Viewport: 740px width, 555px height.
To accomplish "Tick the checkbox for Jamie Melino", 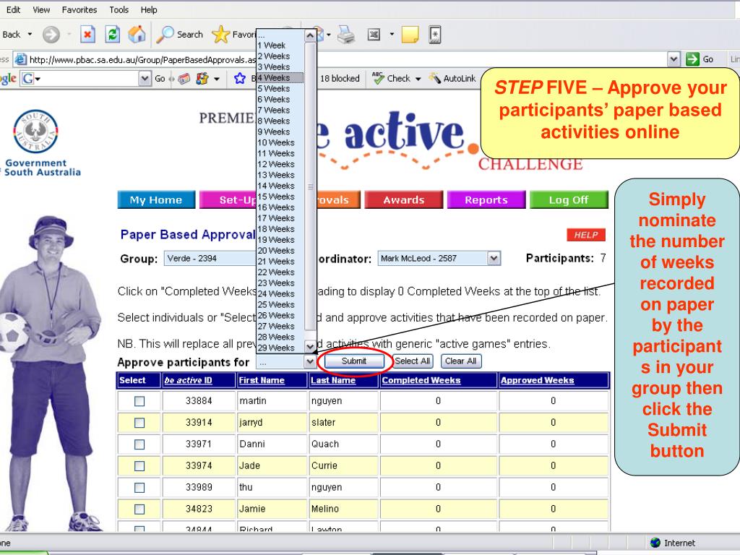I will pos(139,509).
